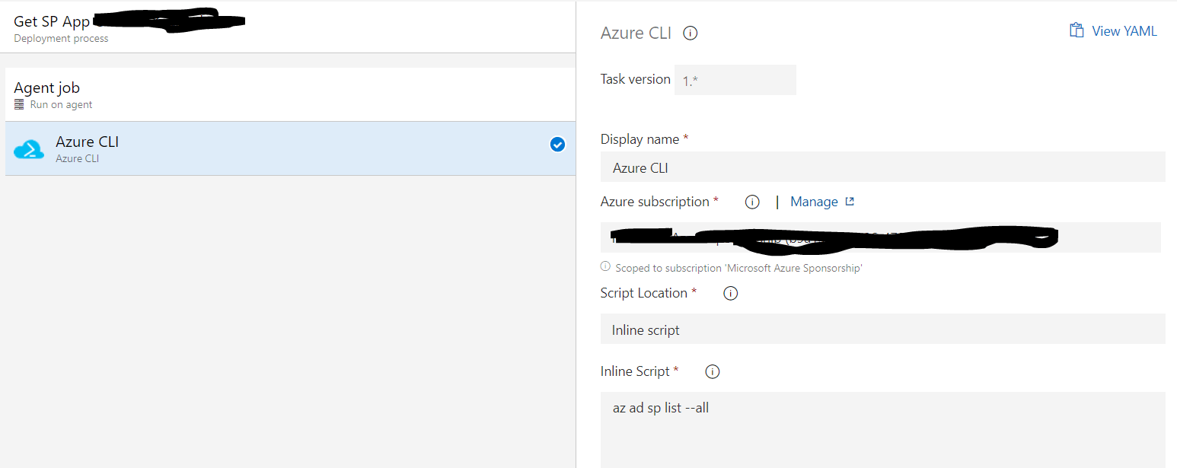Open View YAML
Viewport: 1177px width, 468px height.
pos(1123,30)
